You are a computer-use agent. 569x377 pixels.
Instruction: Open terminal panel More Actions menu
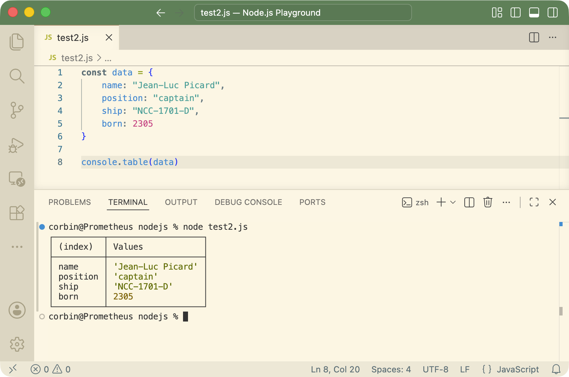tap(506, 202)
